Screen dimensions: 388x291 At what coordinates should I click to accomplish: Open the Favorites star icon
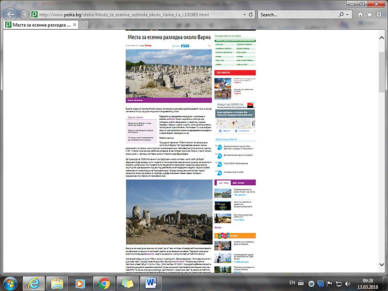pos(371,15)
